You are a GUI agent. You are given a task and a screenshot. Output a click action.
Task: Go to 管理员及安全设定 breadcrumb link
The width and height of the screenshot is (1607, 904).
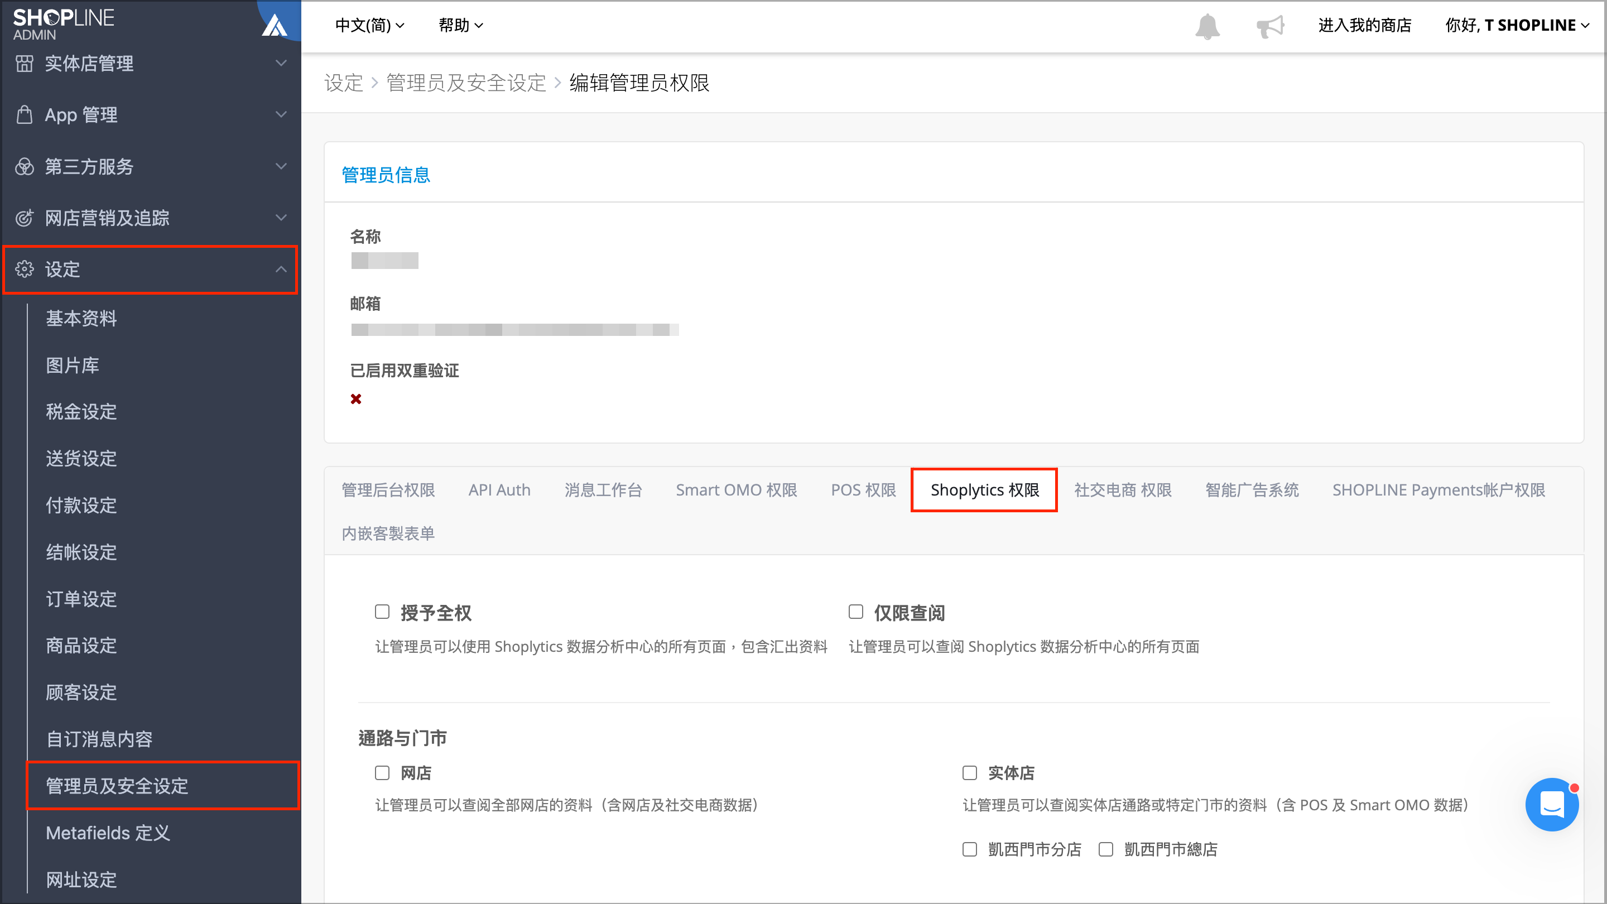click(x=466, y=83)
